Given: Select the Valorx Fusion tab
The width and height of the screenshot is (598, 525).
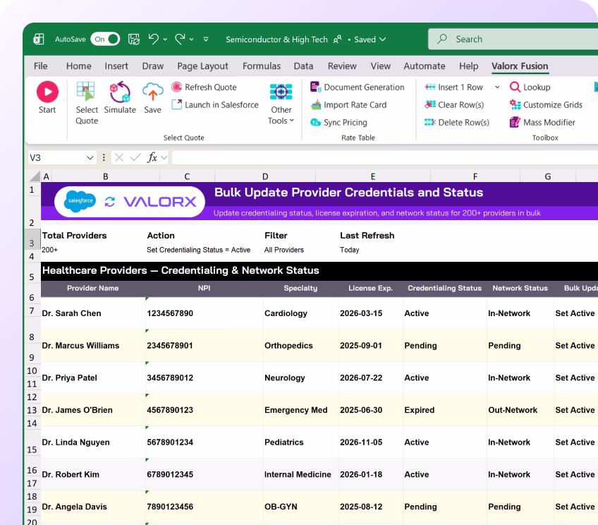Looking at the screenshot, I should [520, 66].
